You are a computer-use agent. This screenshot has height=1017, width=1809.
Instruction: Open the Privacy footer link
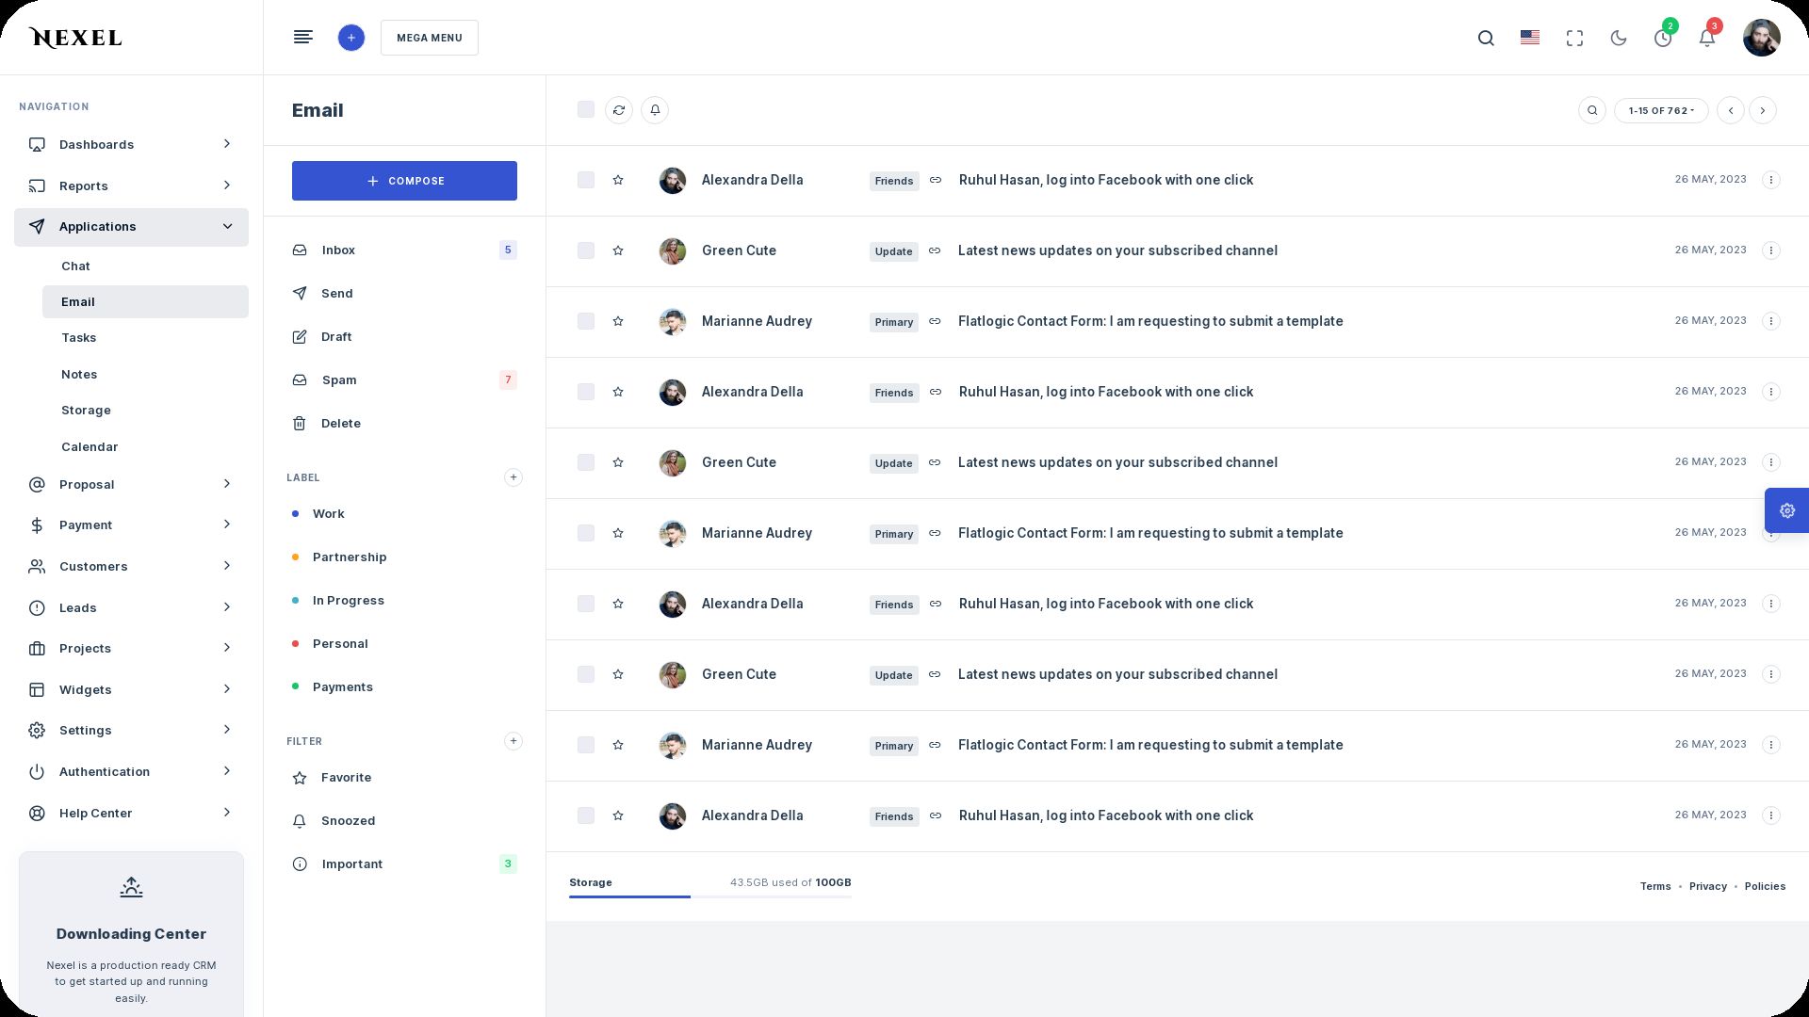point(1707,886)
